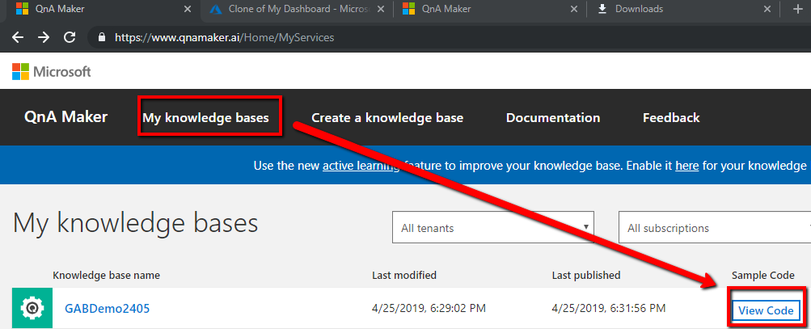The width and height of the screenshot is (811, 329).
Task: Open a new browser tab with plus
Action: [x=797, y=10]
